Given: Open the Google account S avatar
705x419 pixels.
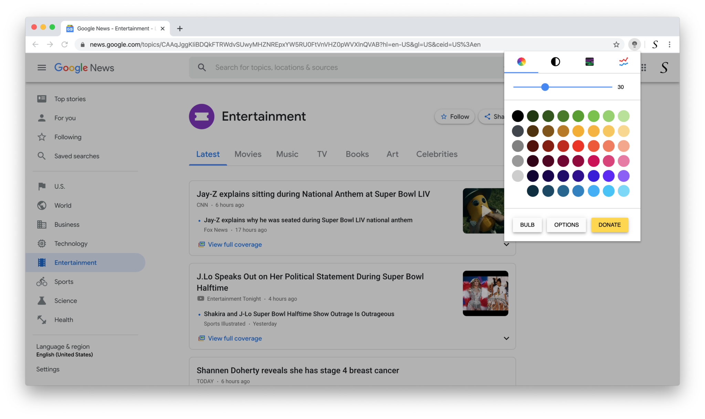Looking at the screenshot, I should (664, 68).
